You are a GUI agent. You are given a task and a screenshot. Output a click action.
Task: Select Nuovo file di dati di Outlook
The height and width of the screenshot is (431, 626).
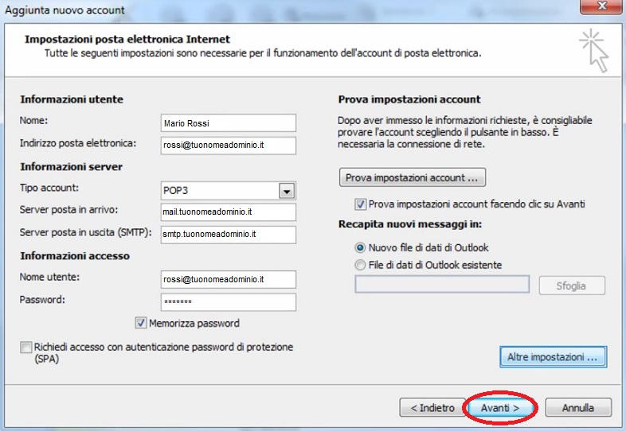360,248
